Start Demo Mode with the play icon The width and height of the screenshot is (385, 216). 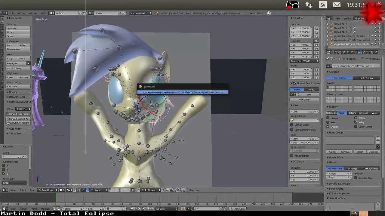tap(269, 13)
